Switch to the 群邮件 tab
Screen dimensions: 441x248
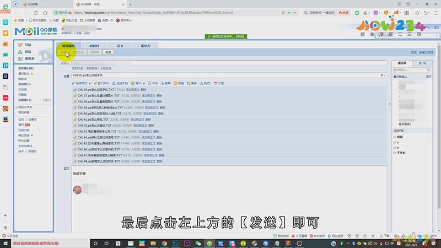pyautogui.click(x=94, y=46)
